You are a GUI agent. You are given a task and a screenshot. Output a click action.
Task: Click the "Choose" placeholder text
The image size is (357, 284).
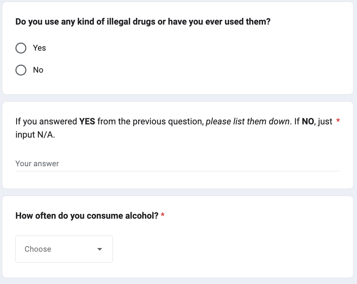click(x=38, y=249)
